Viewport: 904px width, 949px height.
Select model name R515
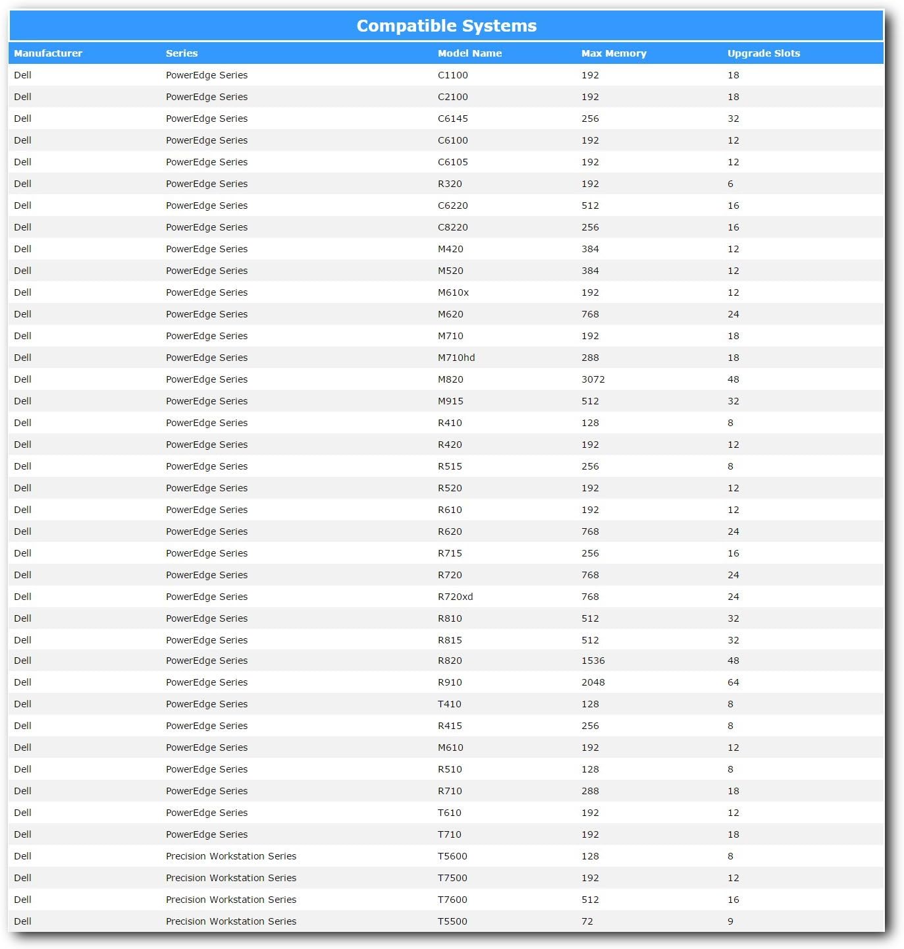point(450,466)
